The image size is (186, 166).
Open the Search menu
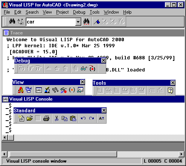[x=32, y=12]
